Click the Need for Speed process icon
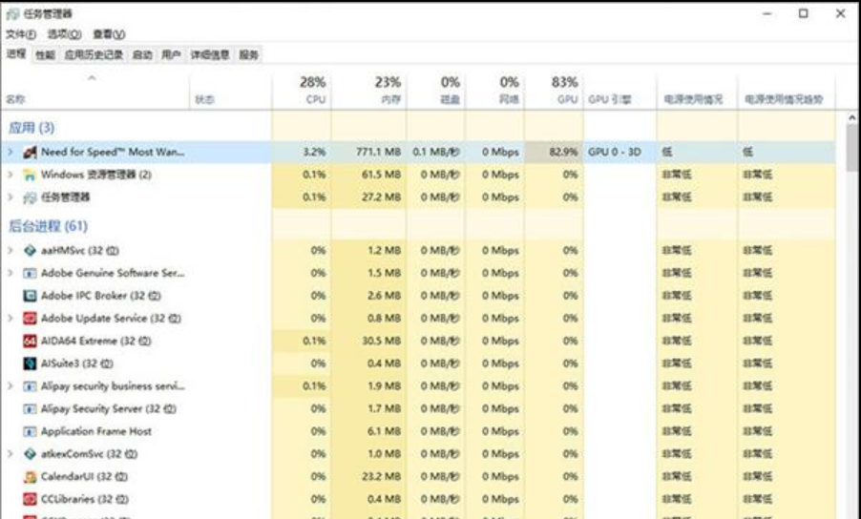861x519 pixels. [x=30, y=153]
